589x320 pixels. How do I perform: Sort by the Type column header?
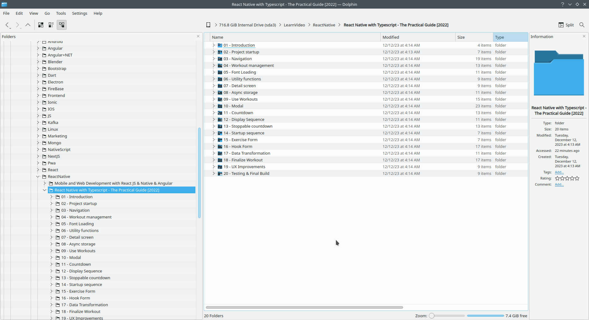(510, 37)
